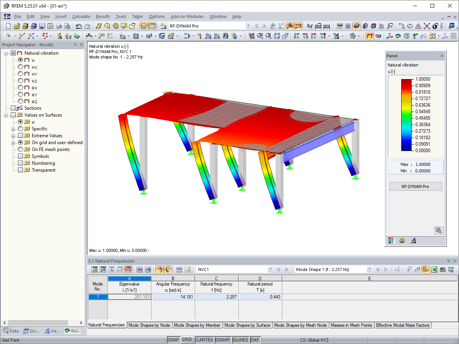This screenshot has height=344, width=459.
Task: Open the Calculate menu
Action: (81, 16)
